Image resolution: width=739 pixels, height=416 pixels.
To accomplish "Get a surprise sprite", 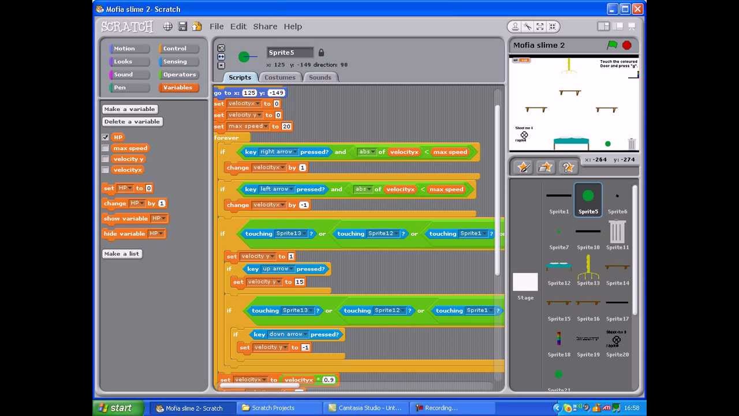I will tap(568, 167).
